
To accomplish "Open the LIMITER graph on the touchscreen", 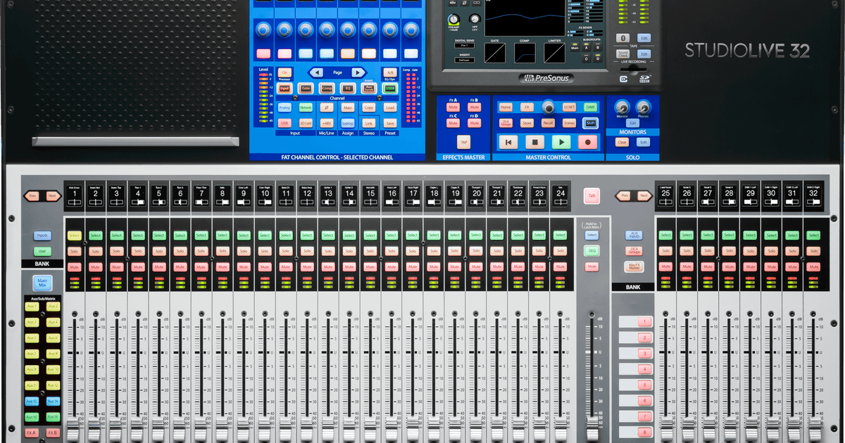I will (x=554, y=53).
